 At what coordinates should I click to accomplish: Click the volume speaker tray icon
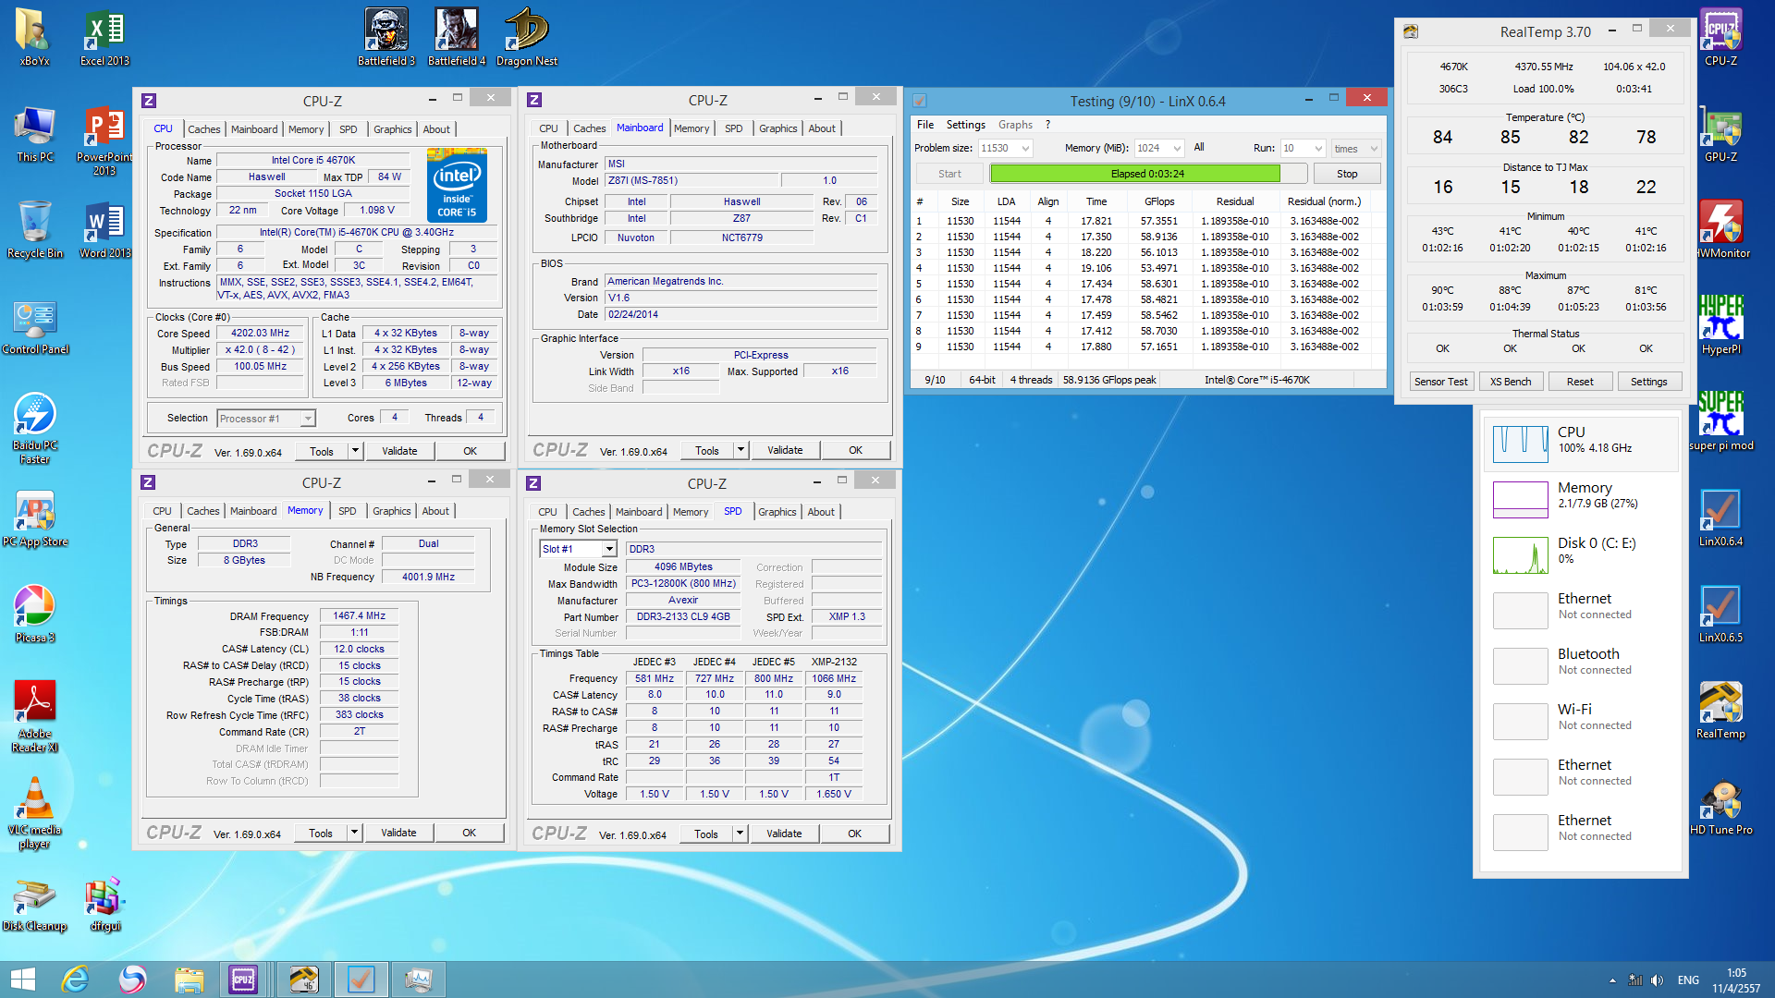click(1656, 980)
